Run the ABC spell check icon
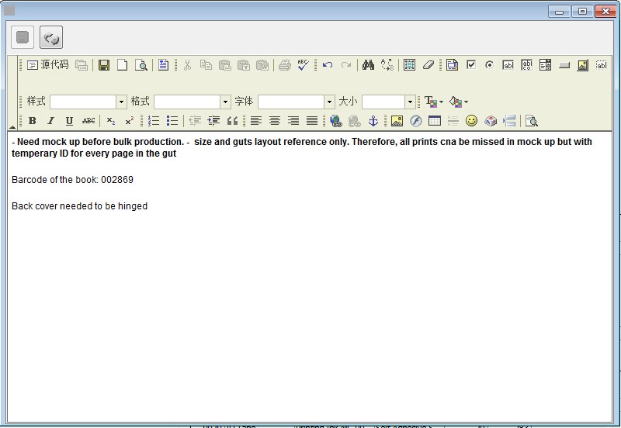Screen dimensions: 621x428 [303, 65]
